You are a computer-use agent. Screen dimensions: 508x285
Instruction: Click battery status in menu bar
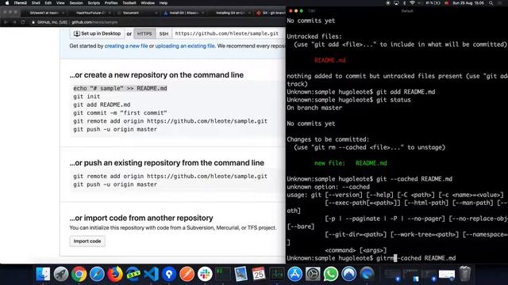(x=433, y=3)
